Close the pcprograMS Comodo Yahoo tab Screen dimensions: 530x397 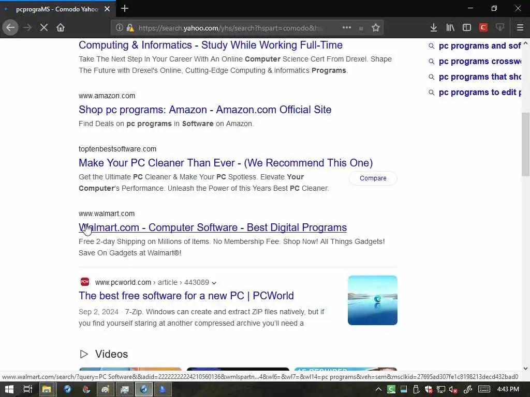coord(107,9)
